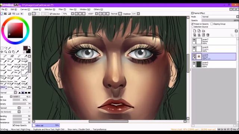Select the rectangular Selection tool
This screenshot has width=239, height=134.
[2, 48]
